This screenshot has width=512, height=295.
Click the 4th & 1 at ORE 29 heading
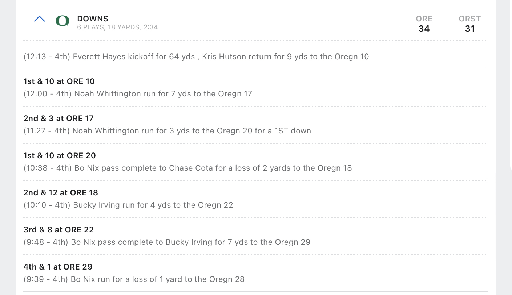58,267
